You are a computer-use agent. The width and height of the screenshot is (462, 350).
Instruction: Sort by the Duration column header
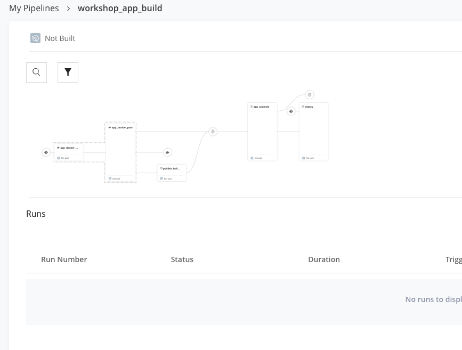click(324, 259)
